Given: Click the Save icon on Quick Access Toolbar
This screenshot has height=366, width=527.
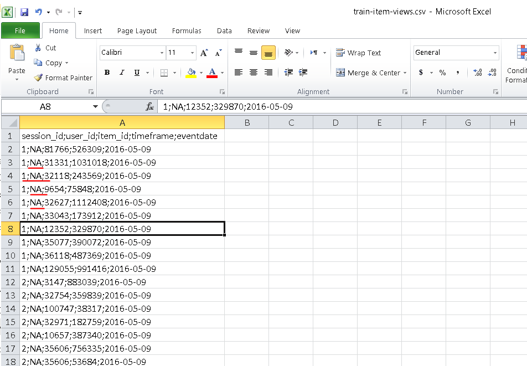Looking at the screenshot, I should (23, 11).
